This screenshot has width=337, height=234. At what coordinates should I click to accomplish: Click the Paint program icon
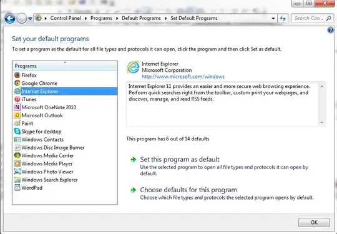tap(17, 124)
